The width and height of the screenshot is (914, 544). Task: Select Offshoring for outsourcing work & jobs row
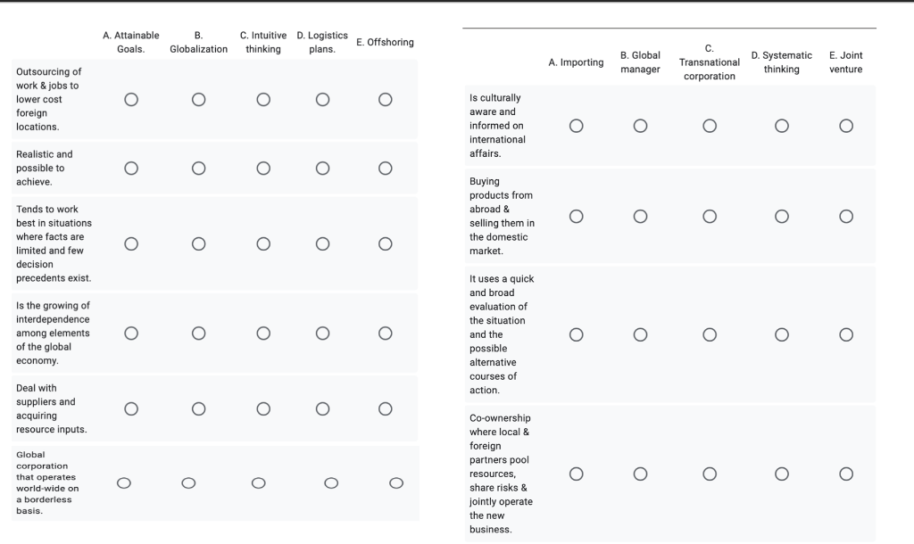[x=385, y=99]
